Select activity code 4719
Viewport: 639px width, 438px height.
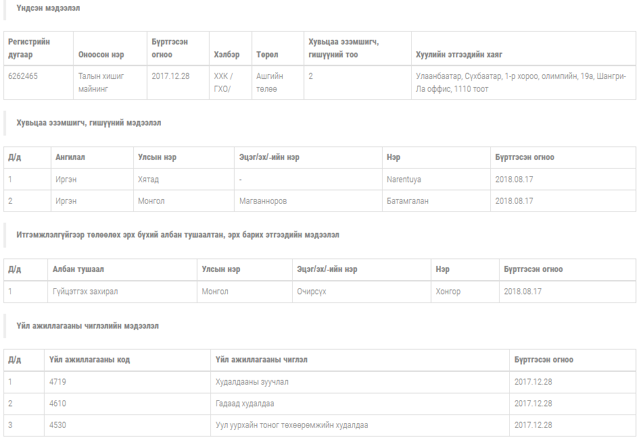click(x=57, y=382)
